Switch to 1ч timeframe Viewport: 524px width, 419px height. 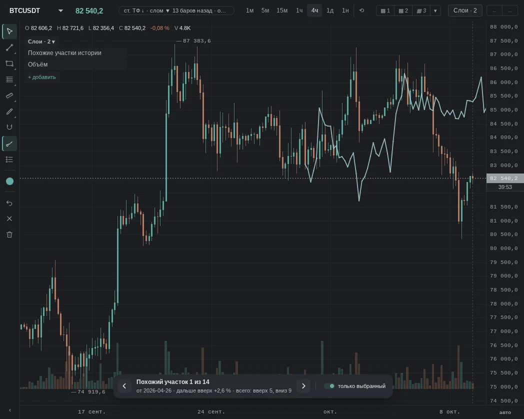point(299,10)
